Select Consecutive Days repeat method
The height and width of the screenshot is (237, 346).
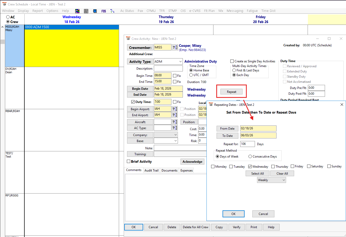tap(250, 157)
